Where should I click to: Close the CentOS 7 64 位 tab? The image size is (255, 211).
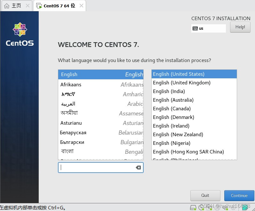(81, 6)
